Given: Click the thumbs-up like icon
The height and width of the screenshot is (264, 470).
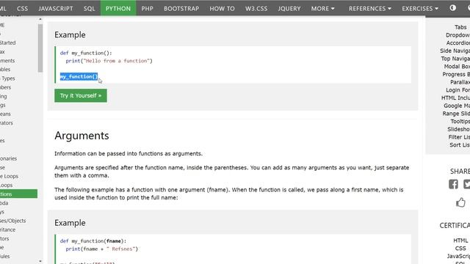Looking at the screenshot, I should 460,202.
